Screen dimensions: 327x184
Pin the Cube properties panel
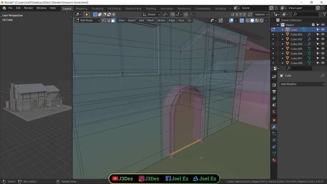point(322,76)
